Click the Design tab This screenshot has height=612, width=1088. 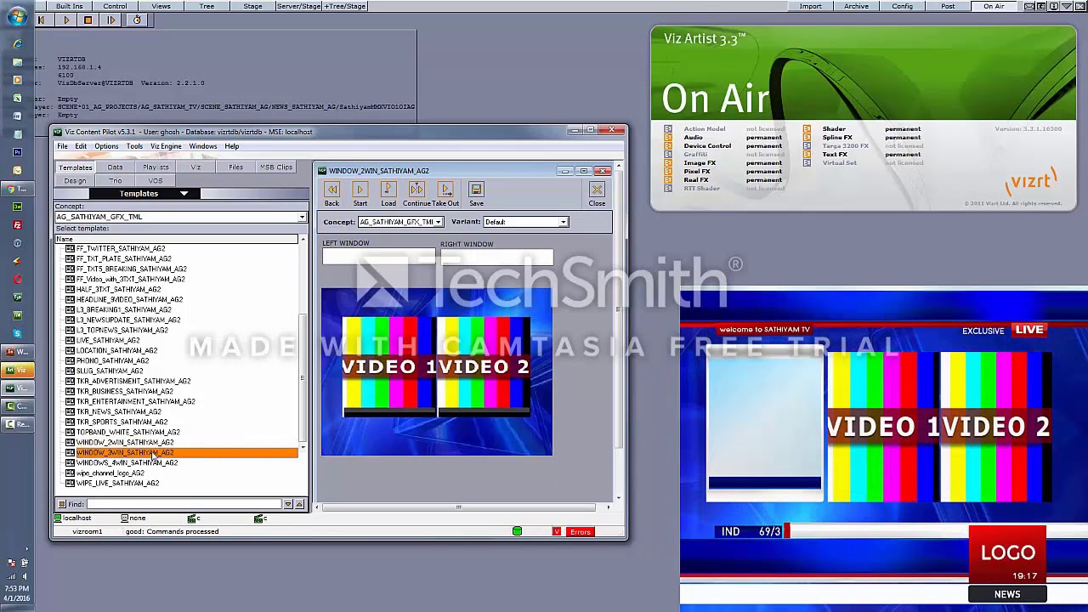pos(75,180)
